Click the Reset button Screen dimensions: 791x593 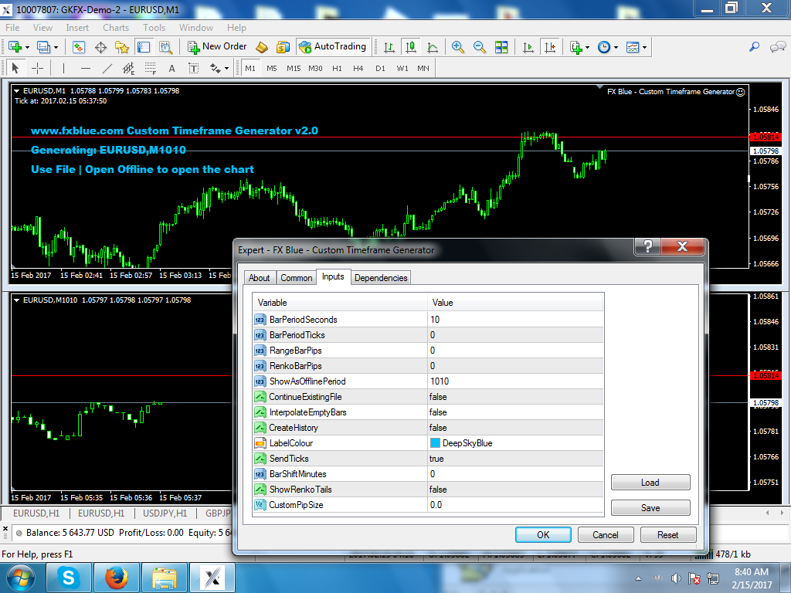668,535
